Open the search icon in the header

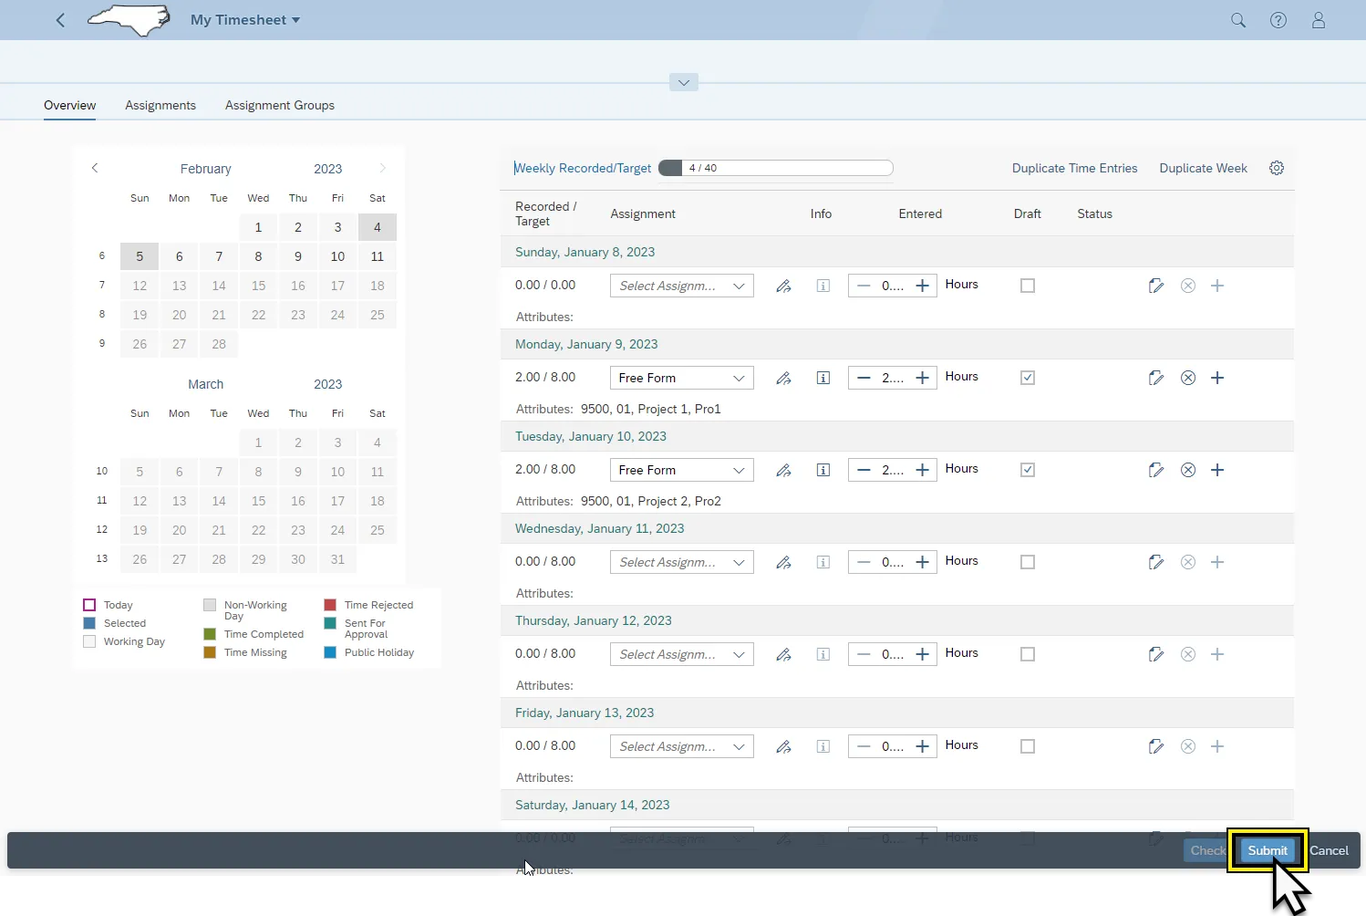tap(1238, 20)
